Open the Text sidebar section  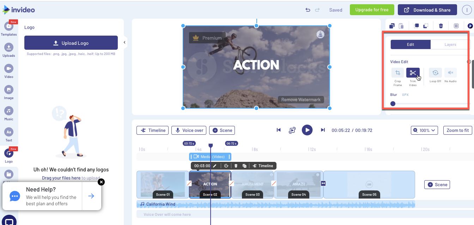pos(9,135)
